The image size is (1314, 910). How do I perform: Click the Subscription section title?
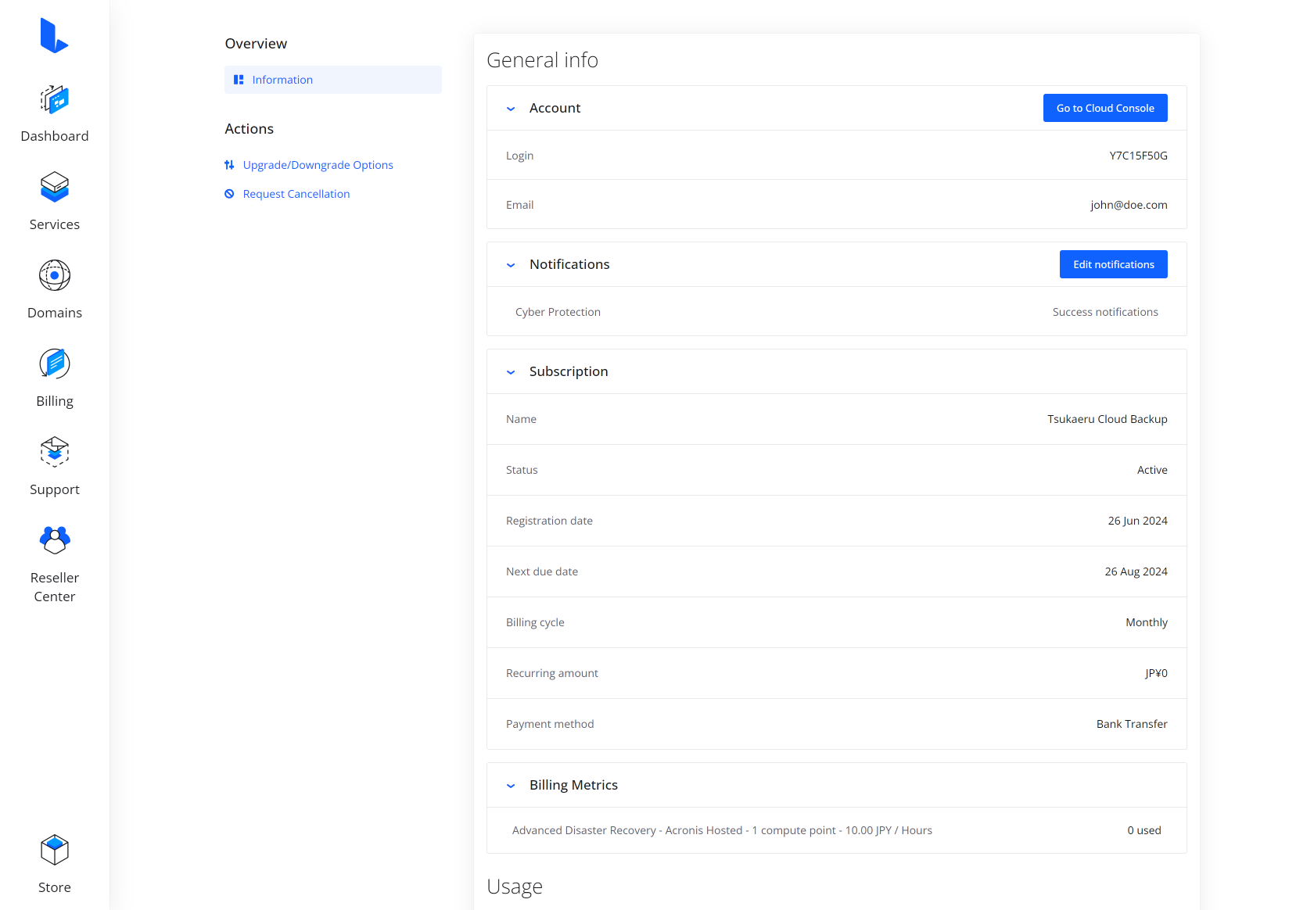[x=569, y=371]
